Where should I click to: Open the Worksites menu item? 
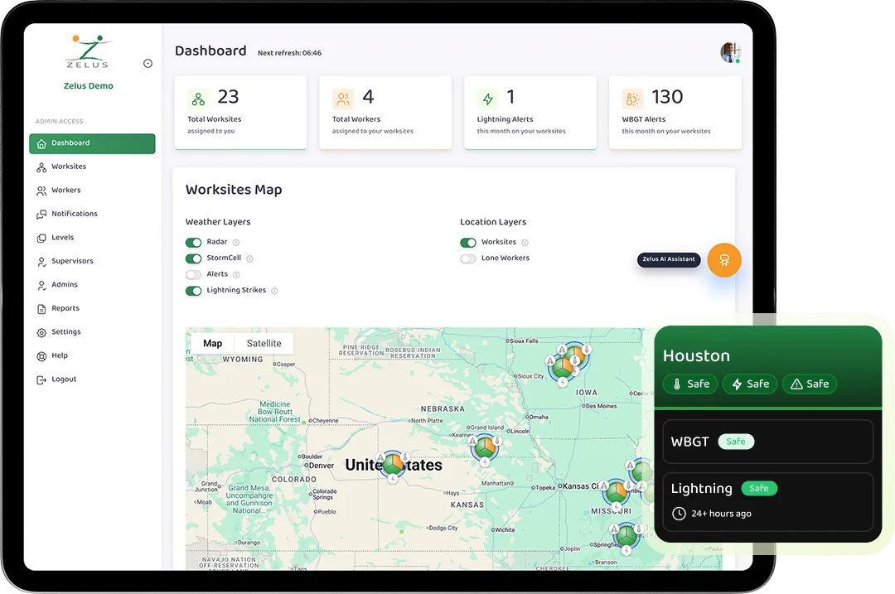(68, 167)
